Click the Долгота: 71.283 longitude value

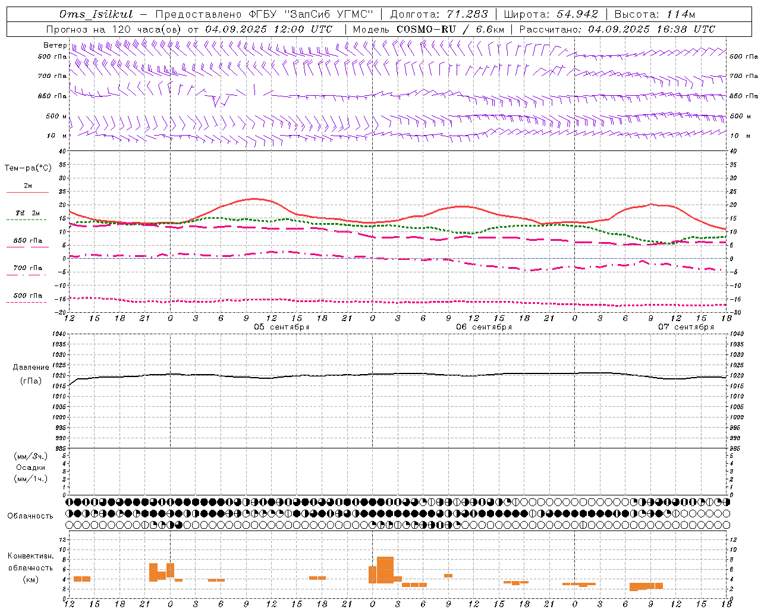tap(439, 14)
